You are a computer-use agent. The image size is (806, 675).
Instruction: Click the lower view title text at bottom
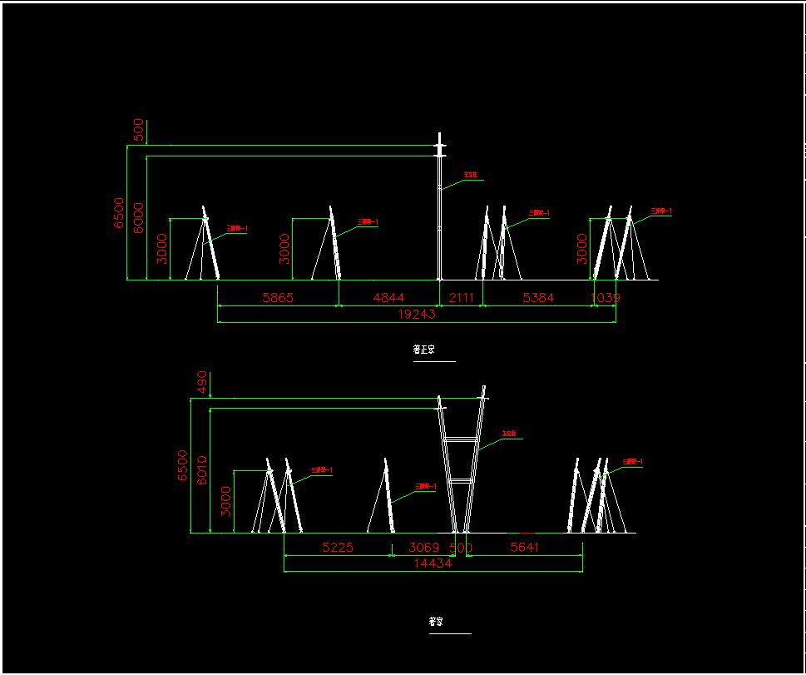435,622
